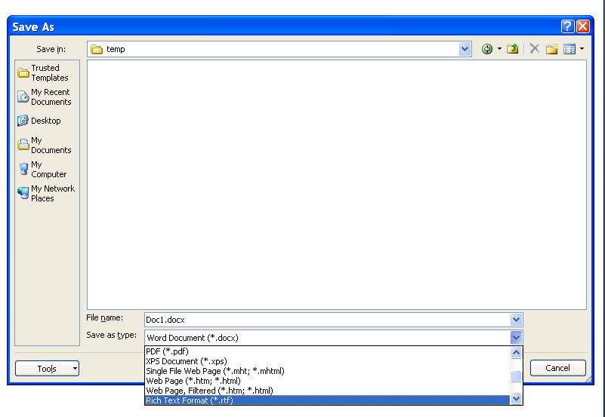The height and width of the screenshot is (417, 605).
Task: Click the Back navigation arrow icon
Action: 487,49
